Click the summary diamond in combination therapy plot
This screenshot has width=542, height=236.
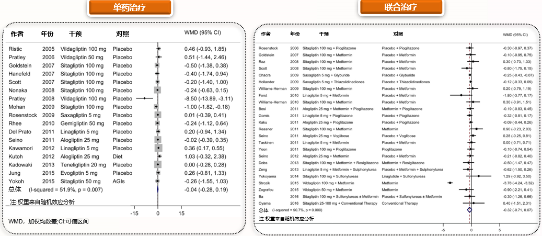coord(469,209)
